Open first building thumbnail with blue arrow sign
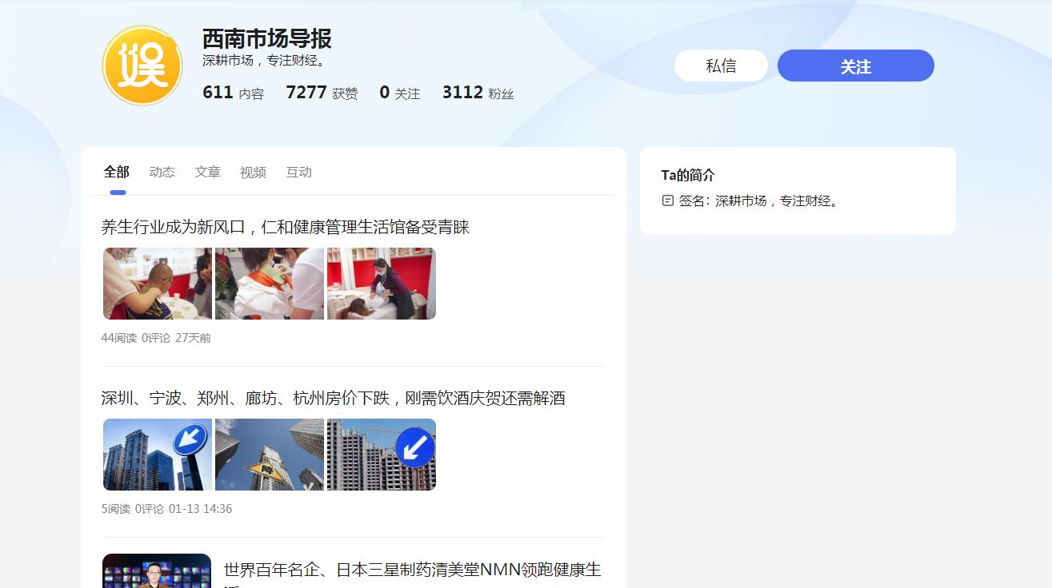The height and width of the screenshot is (588, 1052). [x=158, y=455]
